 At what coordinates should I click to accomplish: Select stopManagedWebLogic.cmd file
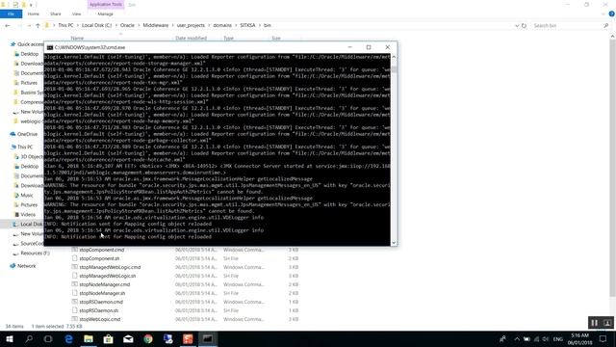(x=110, y=267)
